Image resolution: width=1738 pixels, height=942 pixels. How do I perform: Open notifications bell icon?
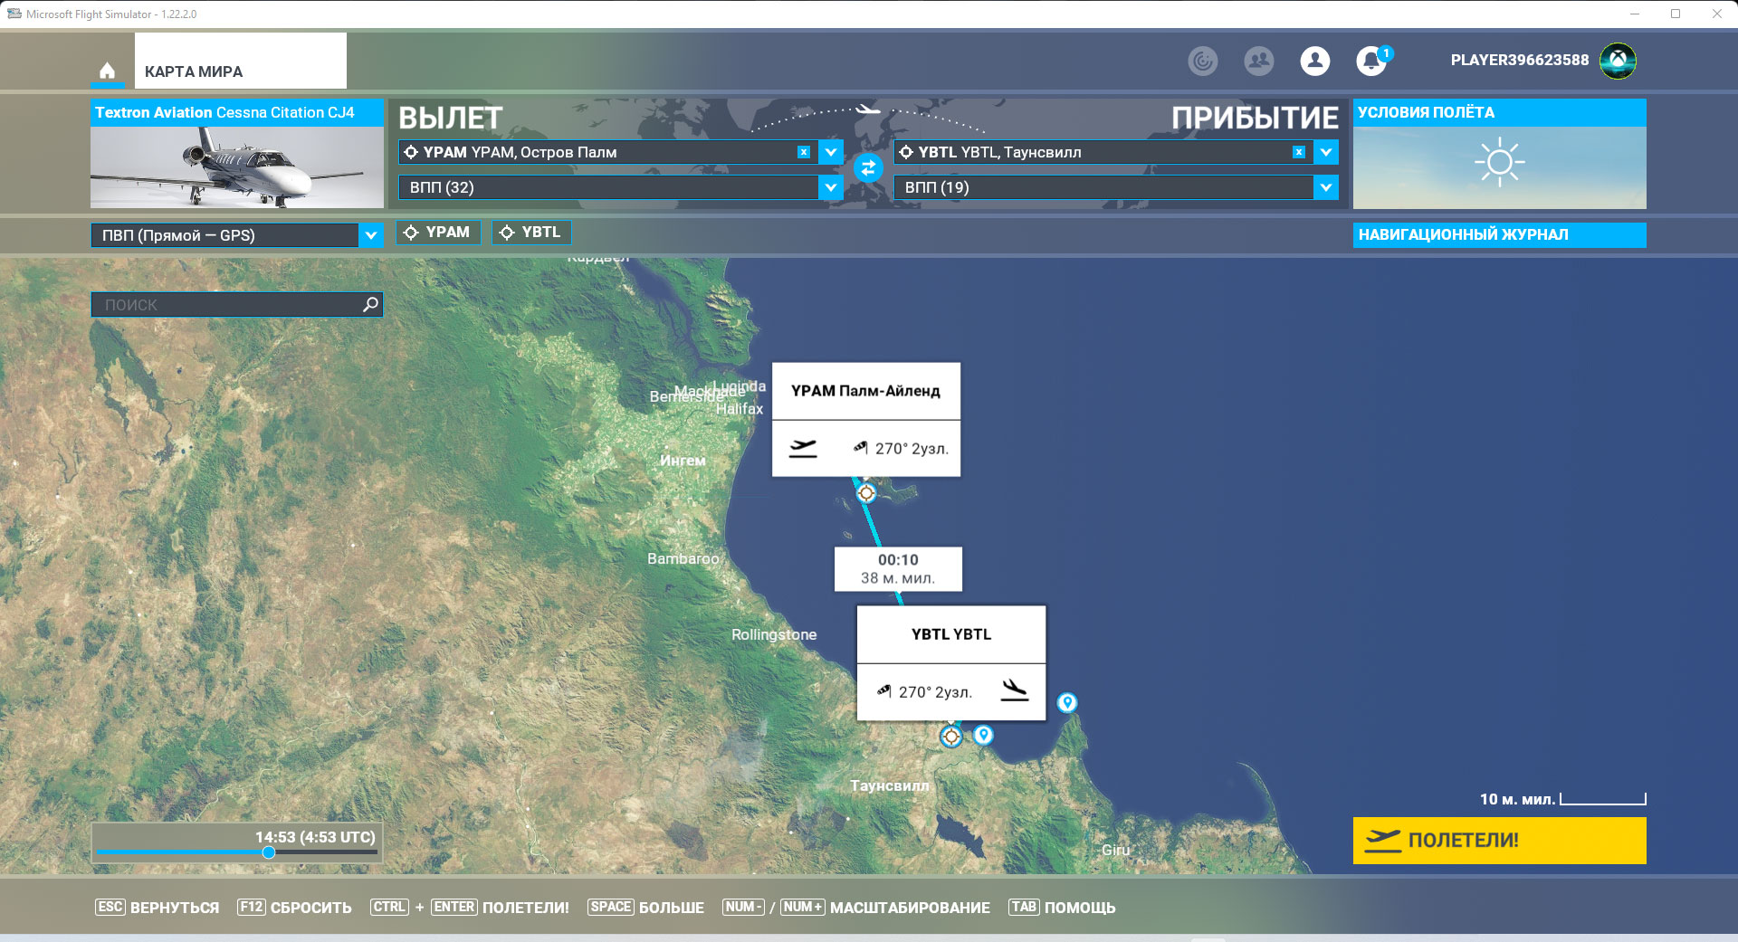(1371, 61)
